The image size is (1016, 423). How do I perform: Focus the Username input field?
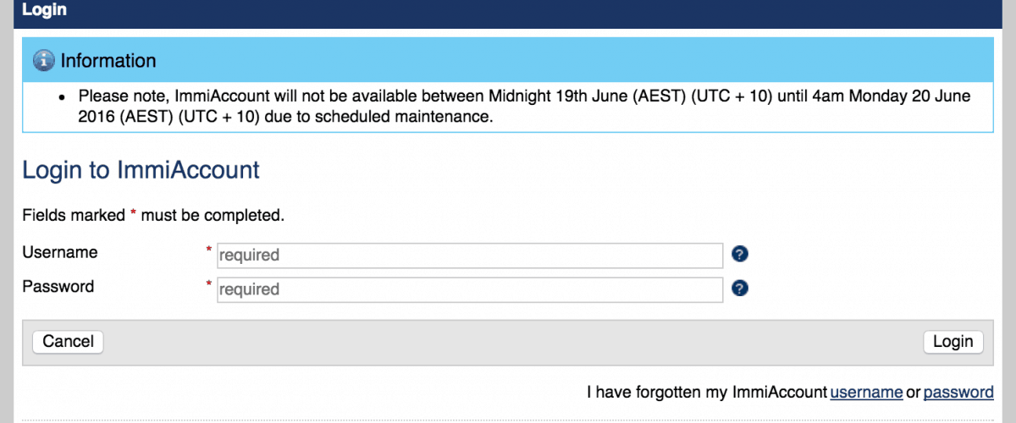(x=470, y=255)
